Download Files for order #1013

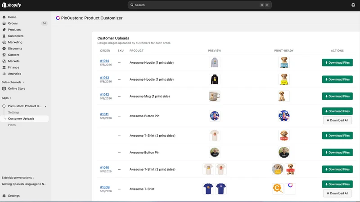click(x=337, y=79)
